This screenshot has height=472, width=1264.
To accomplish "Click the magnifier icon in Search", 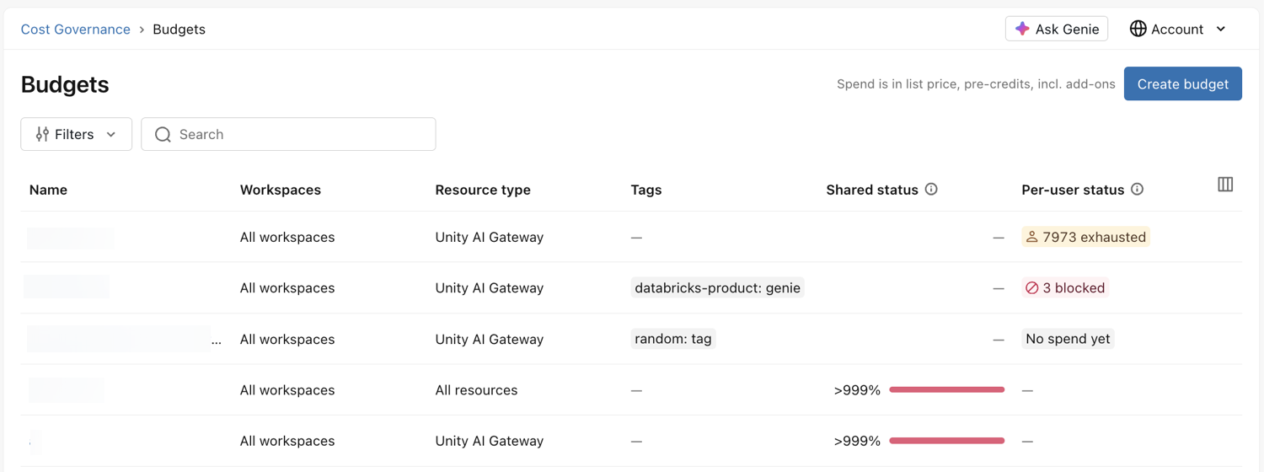I will (163, 135).
